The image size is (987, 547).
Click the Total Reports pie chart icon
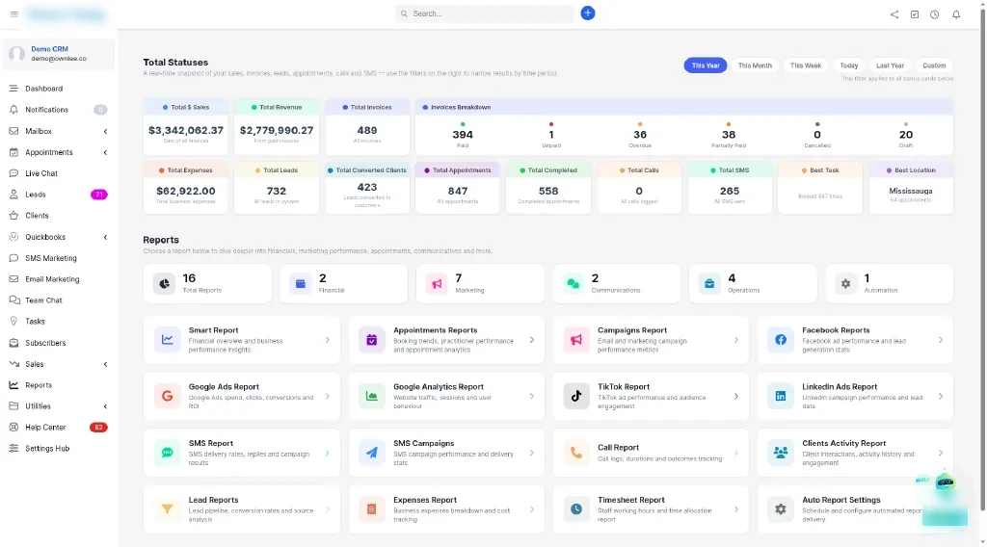[164, 283]
